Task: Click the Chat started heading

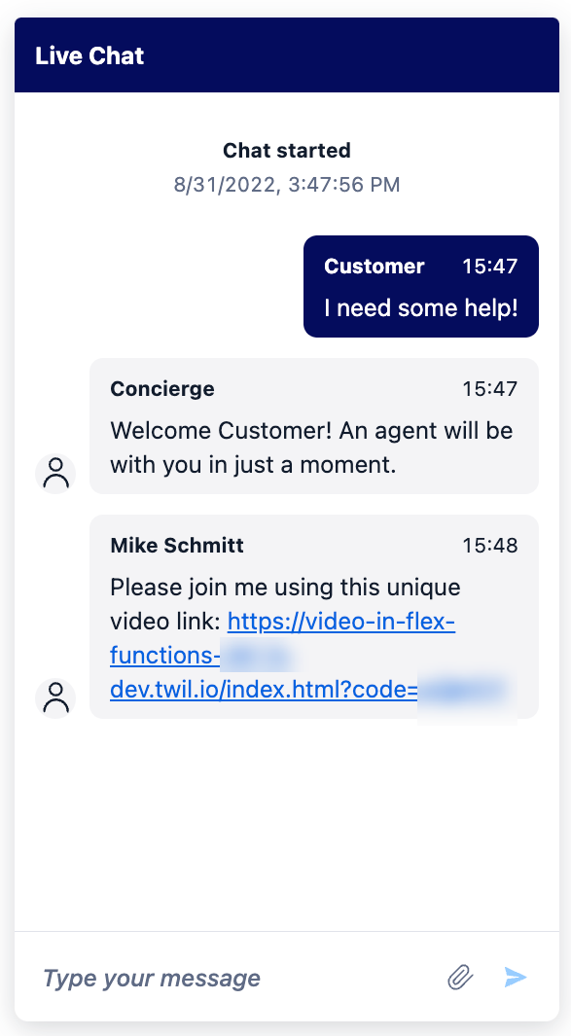Action: click(x=287, y=151)
